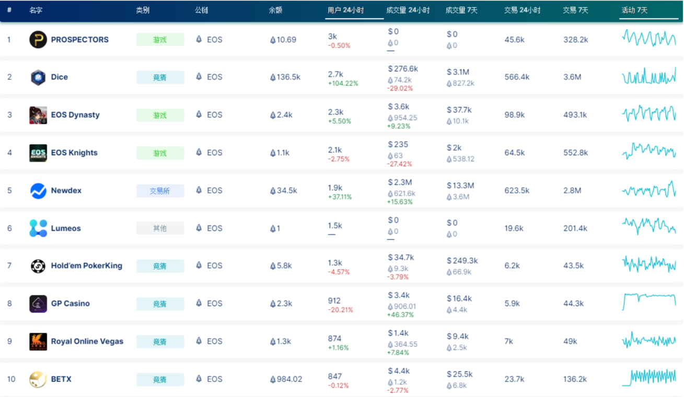Open the GP Casino name link
Screen dimensions: 684x397
pos(71,303)
